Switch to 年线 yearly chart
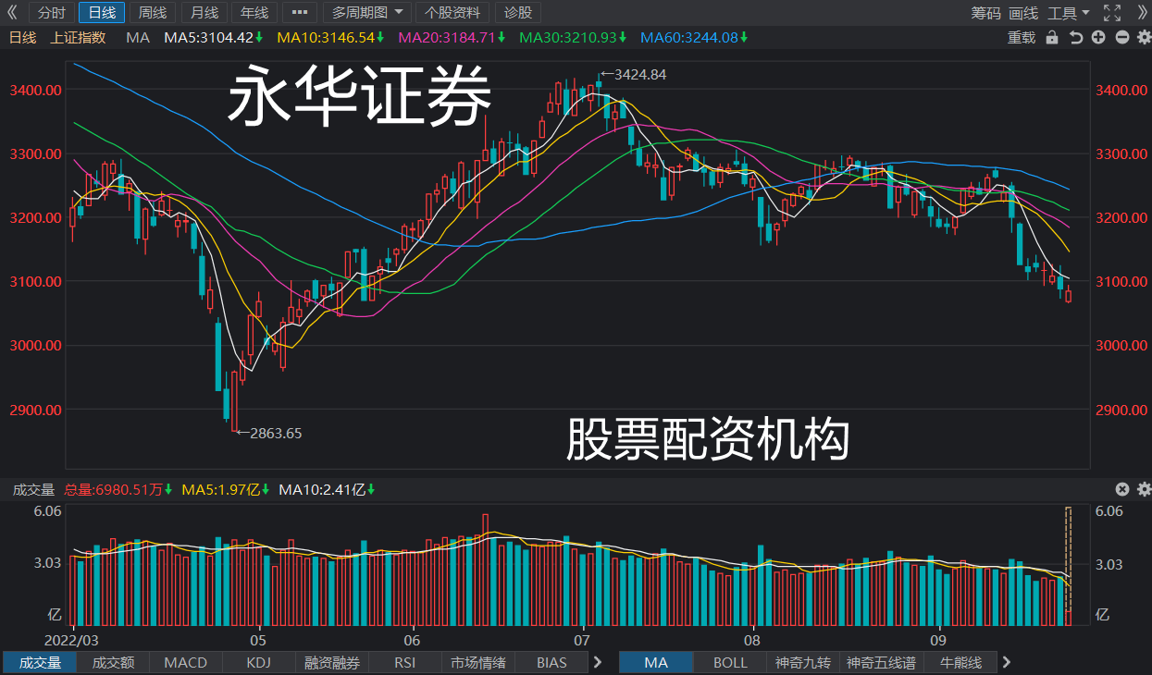The image size is (1152, 675). (254, 13)
